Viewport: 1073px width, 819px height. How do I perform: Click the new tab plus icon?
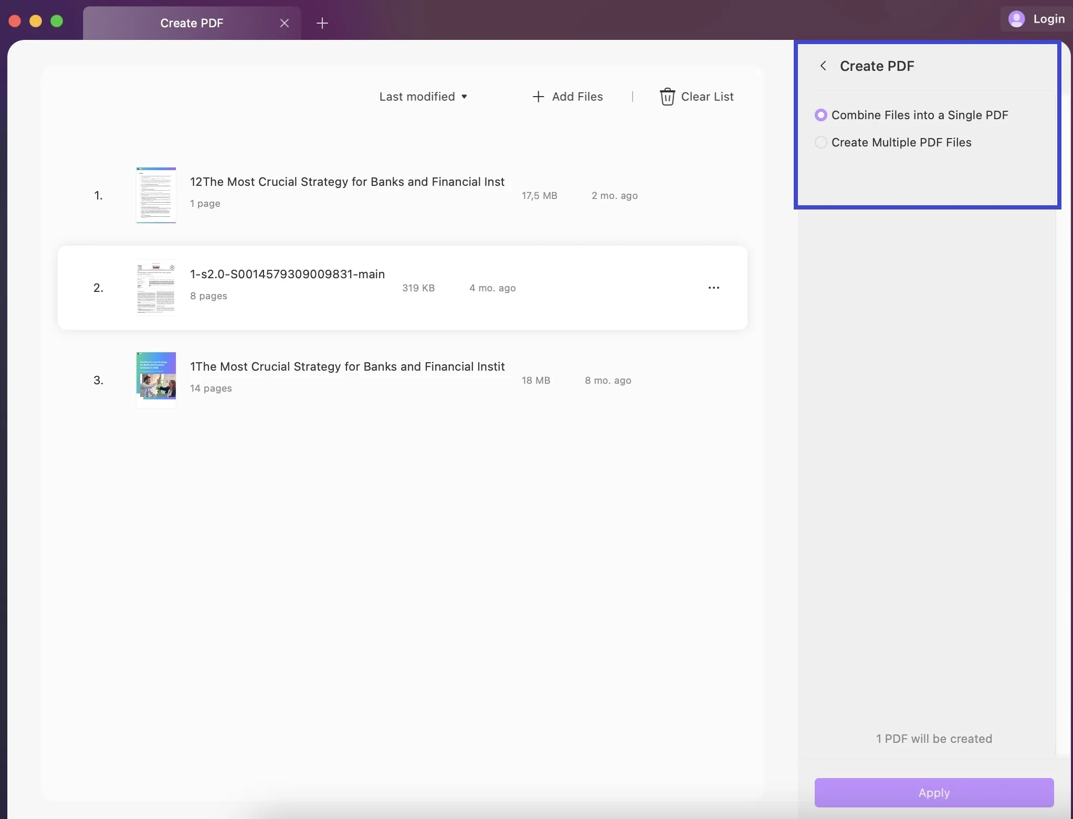[x=322, y=23]
